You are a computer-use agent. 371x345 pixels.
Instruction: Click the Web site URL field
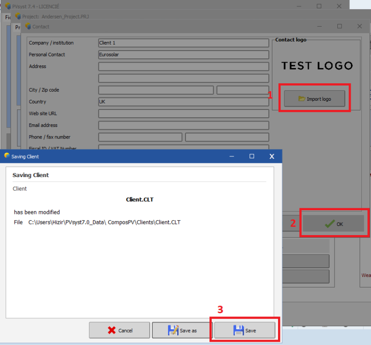coord(183,114)
